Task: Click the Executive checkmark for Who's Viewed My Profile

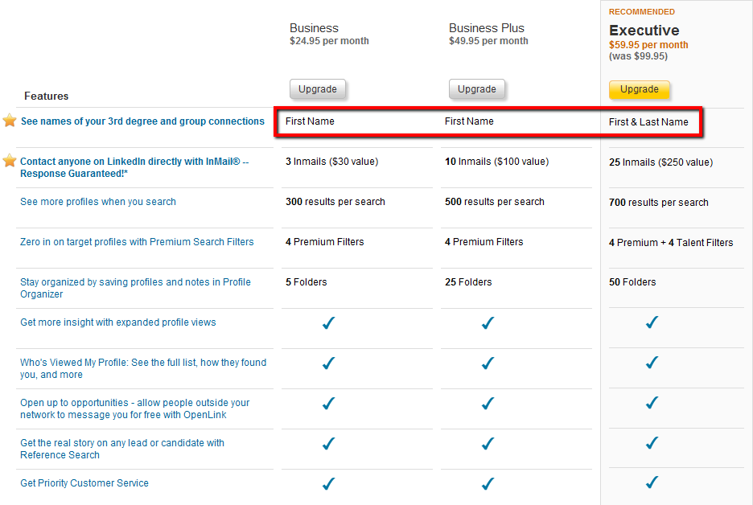Action: coord(652,363)
